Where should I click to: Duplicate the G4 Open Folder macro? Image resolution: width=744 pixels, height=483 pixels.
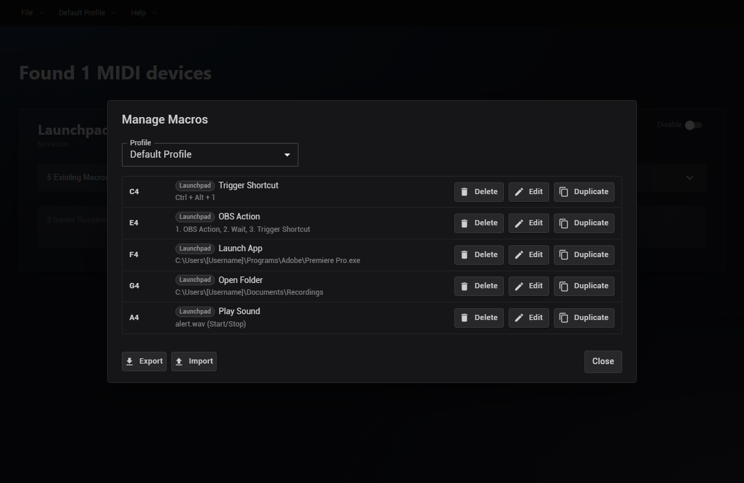coord(584,286)
